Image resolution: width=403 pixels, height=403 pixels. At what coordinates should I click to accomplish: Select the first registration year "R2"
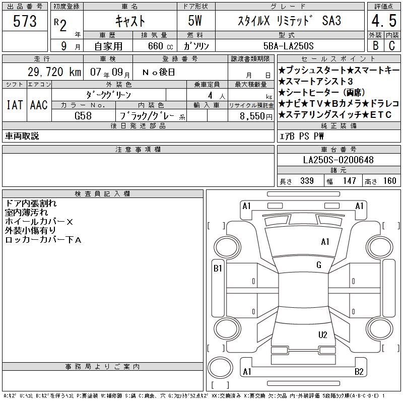tap(60, 25)
